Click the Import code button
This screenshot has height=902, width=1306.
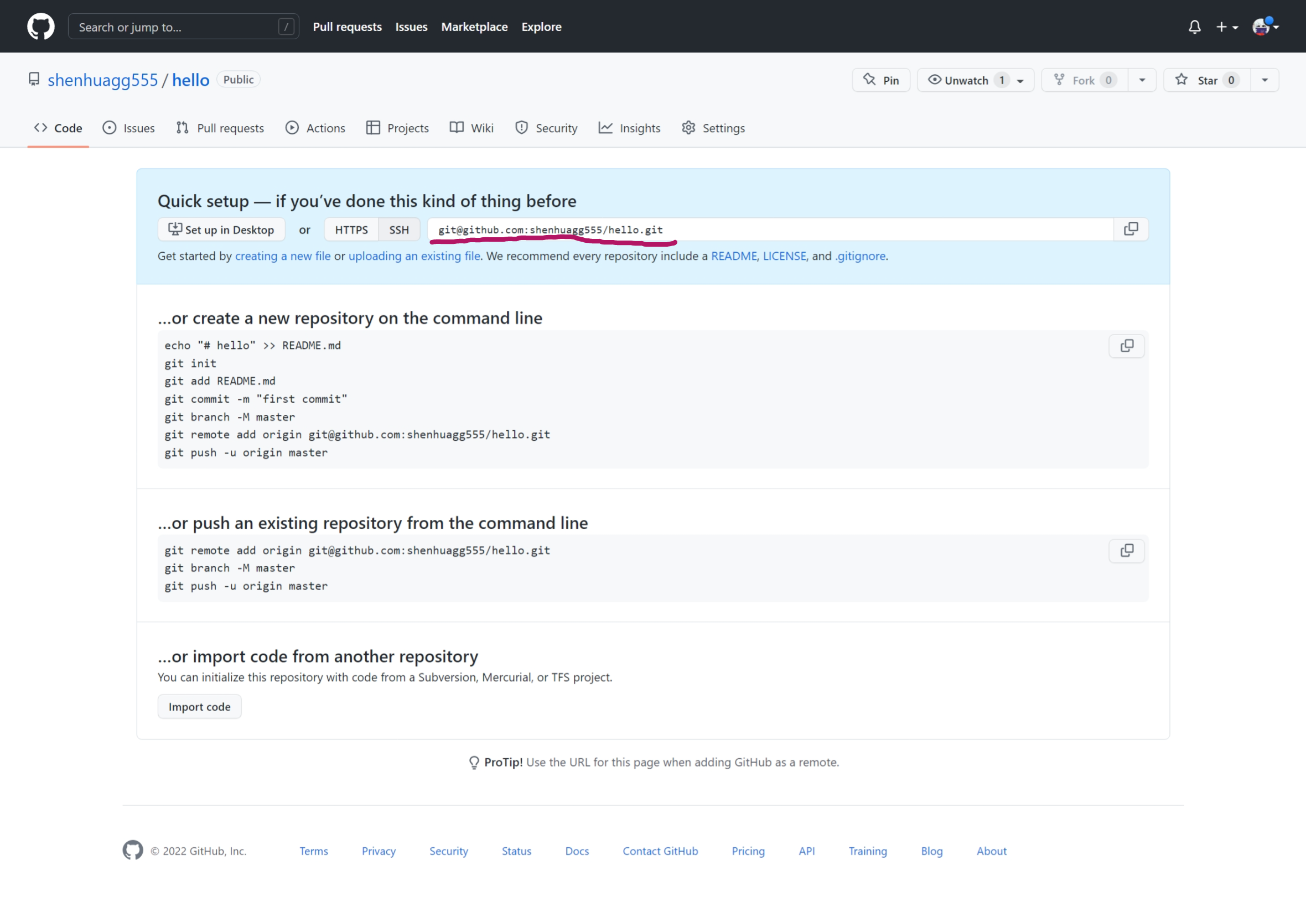pyautogui.click(x=200, y=706)
